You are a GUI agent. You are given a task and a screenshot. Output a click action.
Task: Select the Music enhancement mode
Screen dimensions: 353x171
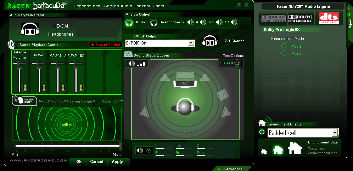tap(284, 53)
